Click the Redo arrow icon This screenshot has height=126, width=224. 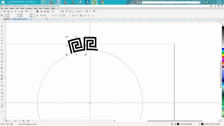[31, 12]
